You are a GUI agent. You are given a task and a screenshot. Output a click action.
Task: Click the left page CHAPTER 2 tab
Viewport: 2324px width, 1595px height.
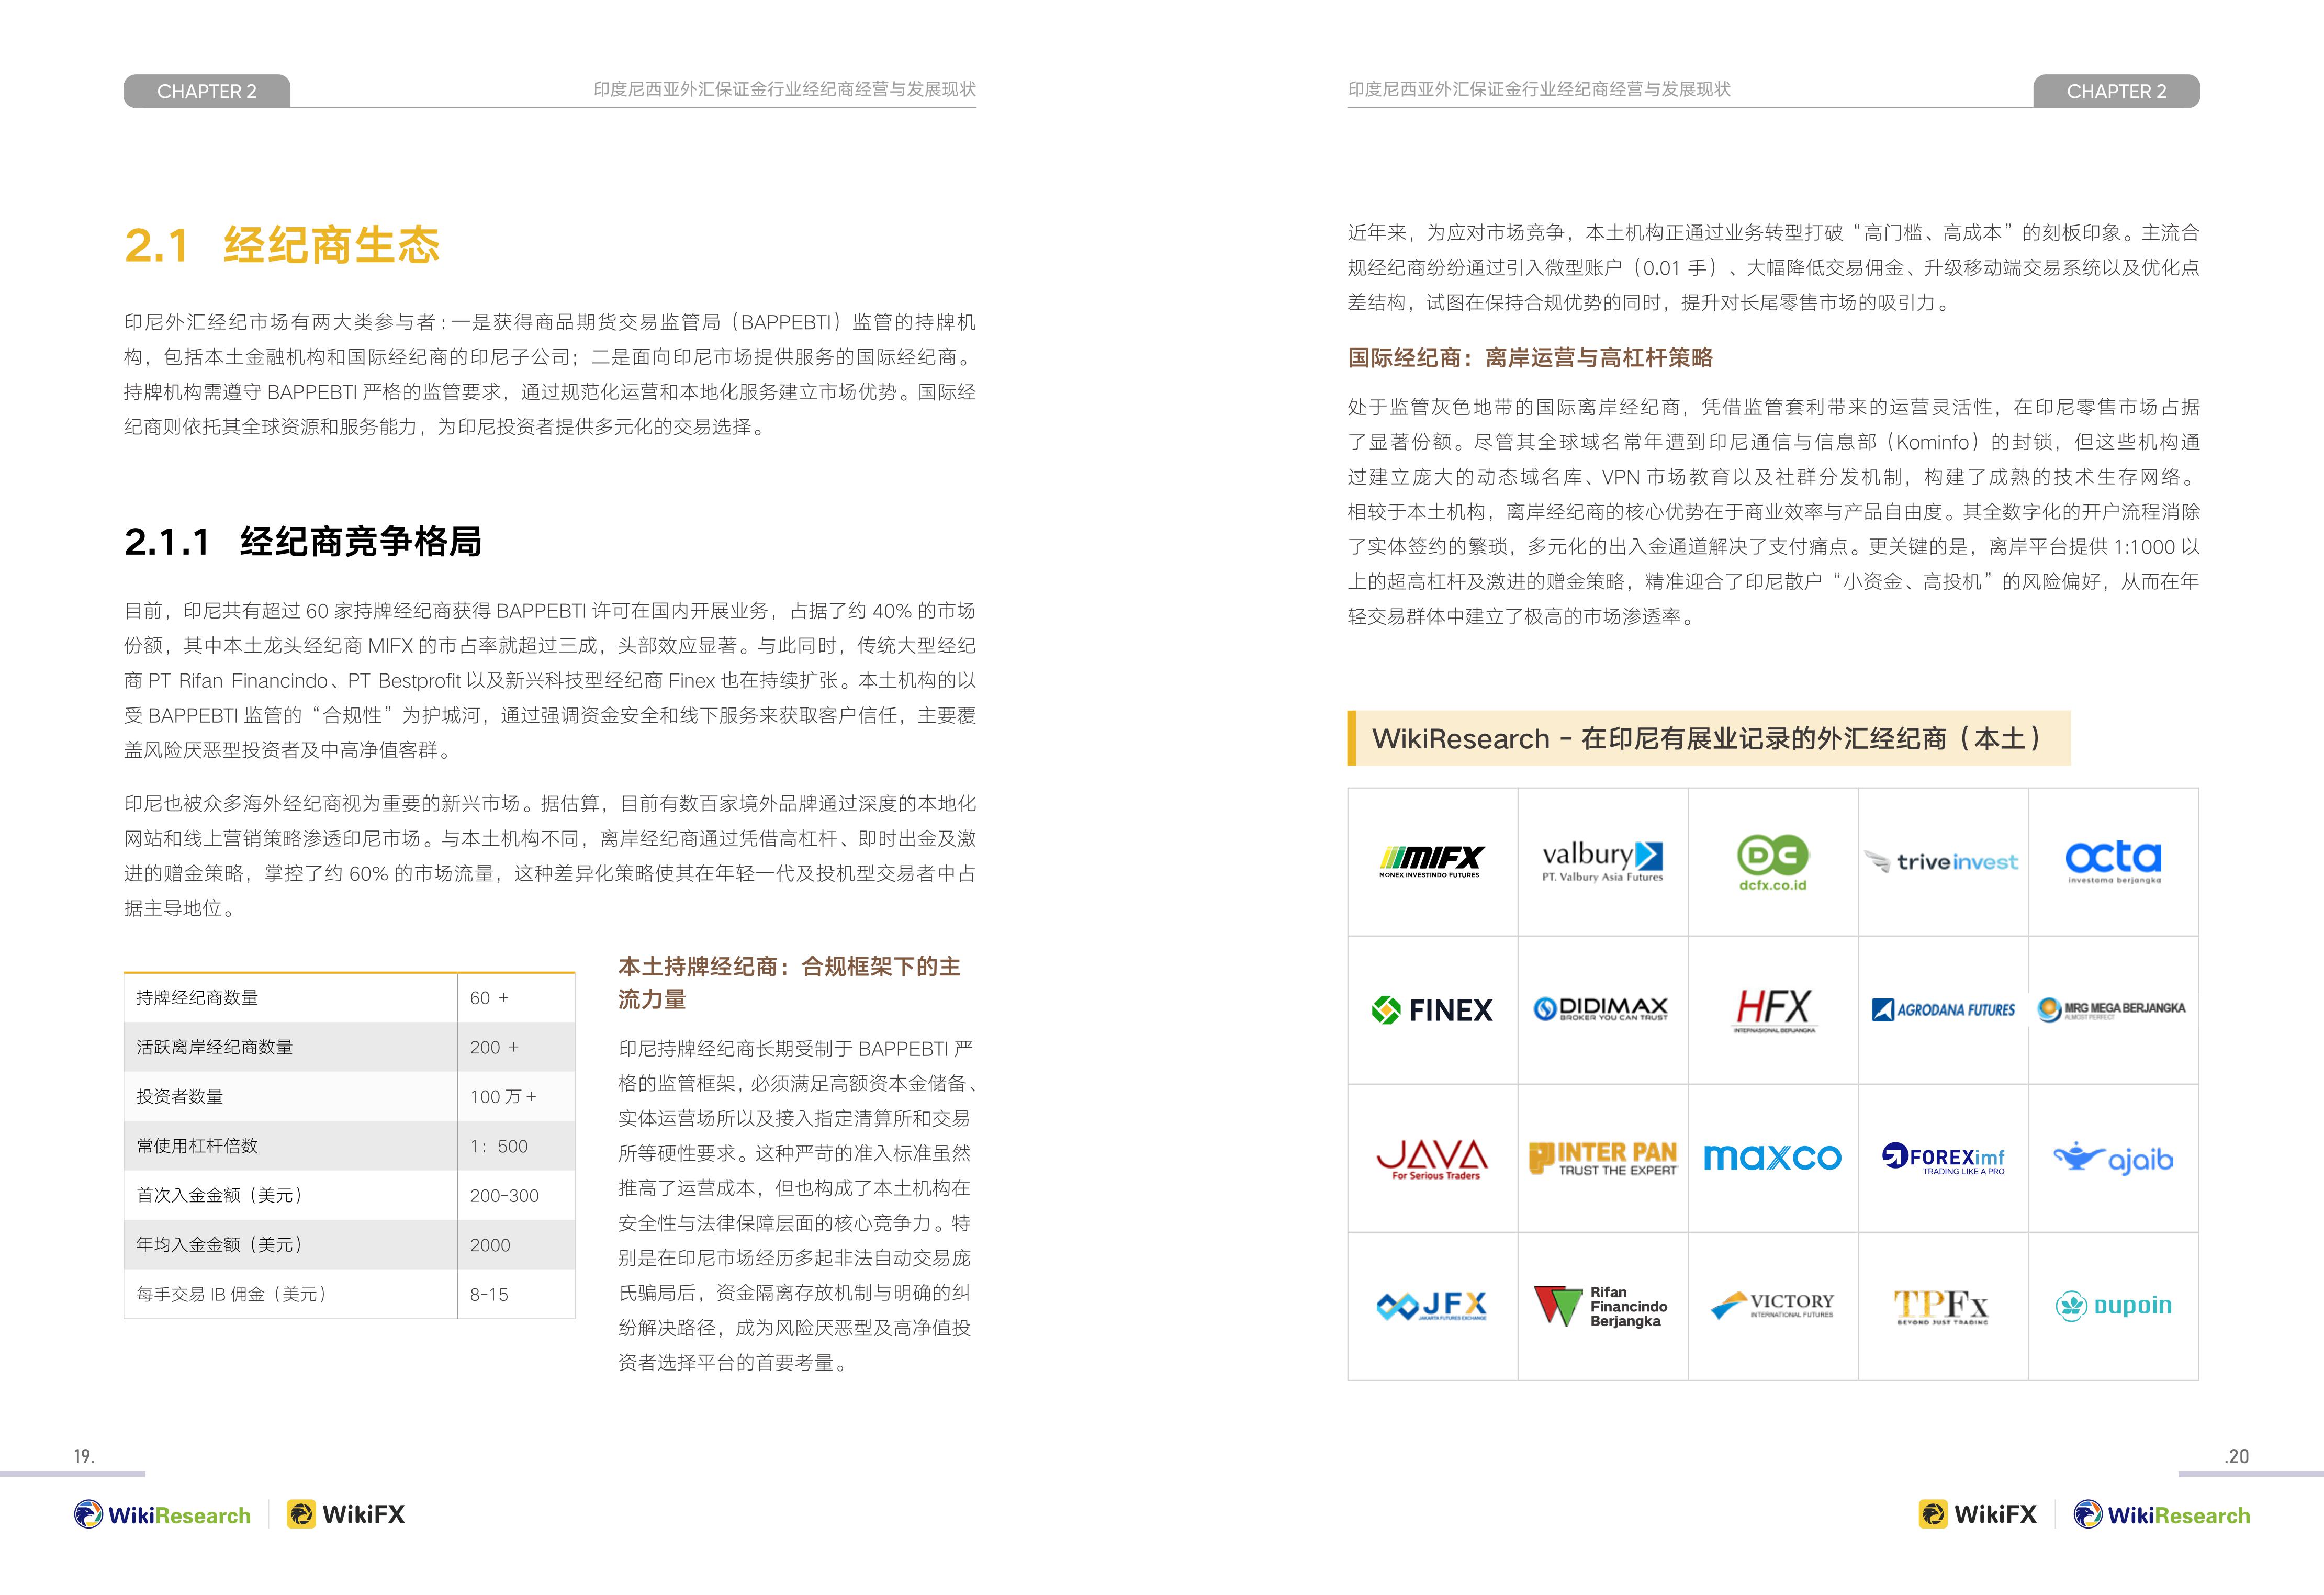tap(207, 91)
